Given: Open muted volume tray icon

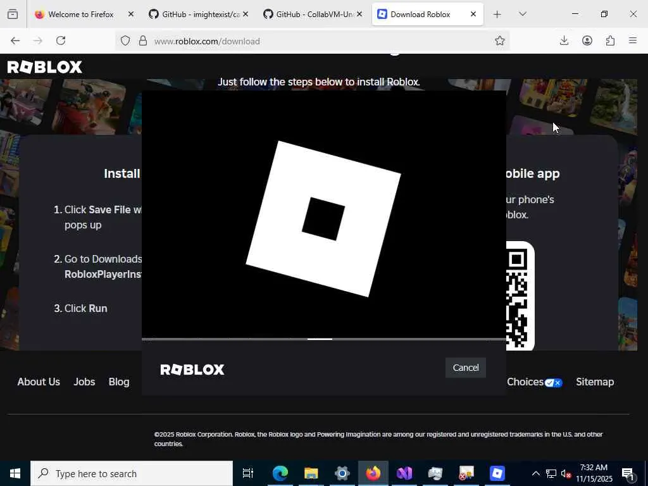Looking at the screenshot, I should [566, 473].
